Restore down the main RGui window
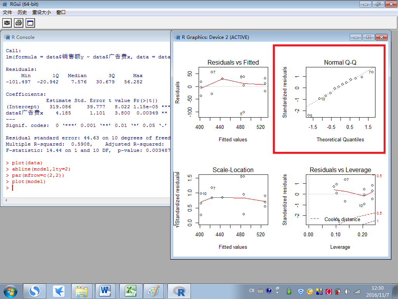 (378, 4)
